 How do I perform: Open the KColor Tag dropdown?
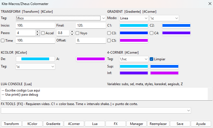(x=35, y=67)
